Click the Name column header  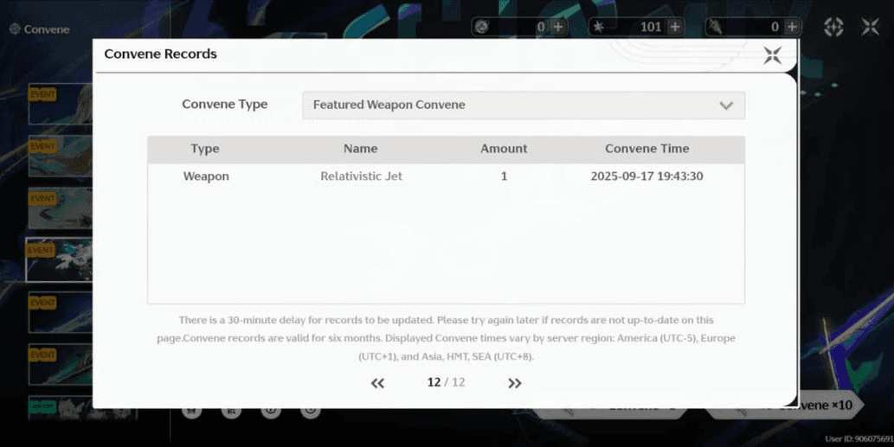[360, 149]
